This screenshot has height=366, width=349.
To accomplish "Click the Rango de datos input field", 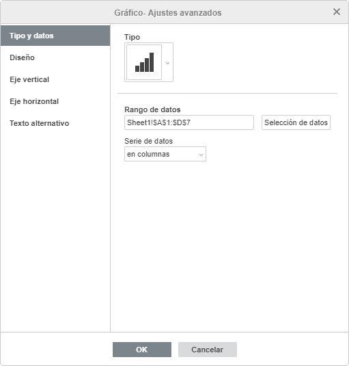I will pos(189,122).
